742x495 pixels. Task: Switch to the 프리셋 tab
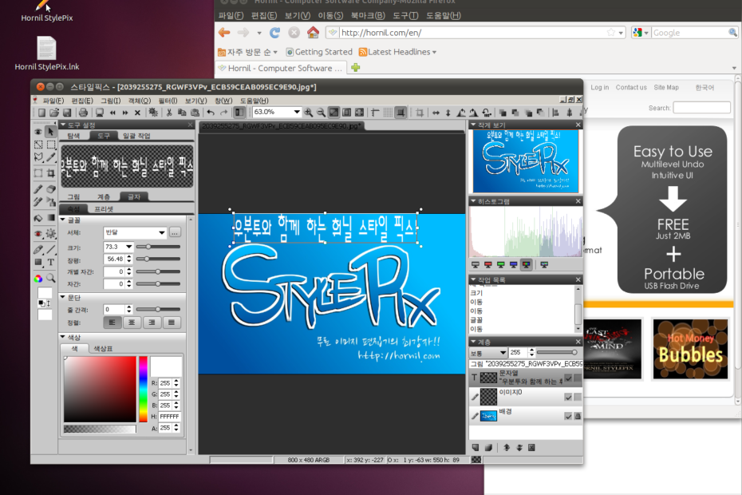(104, 209)
